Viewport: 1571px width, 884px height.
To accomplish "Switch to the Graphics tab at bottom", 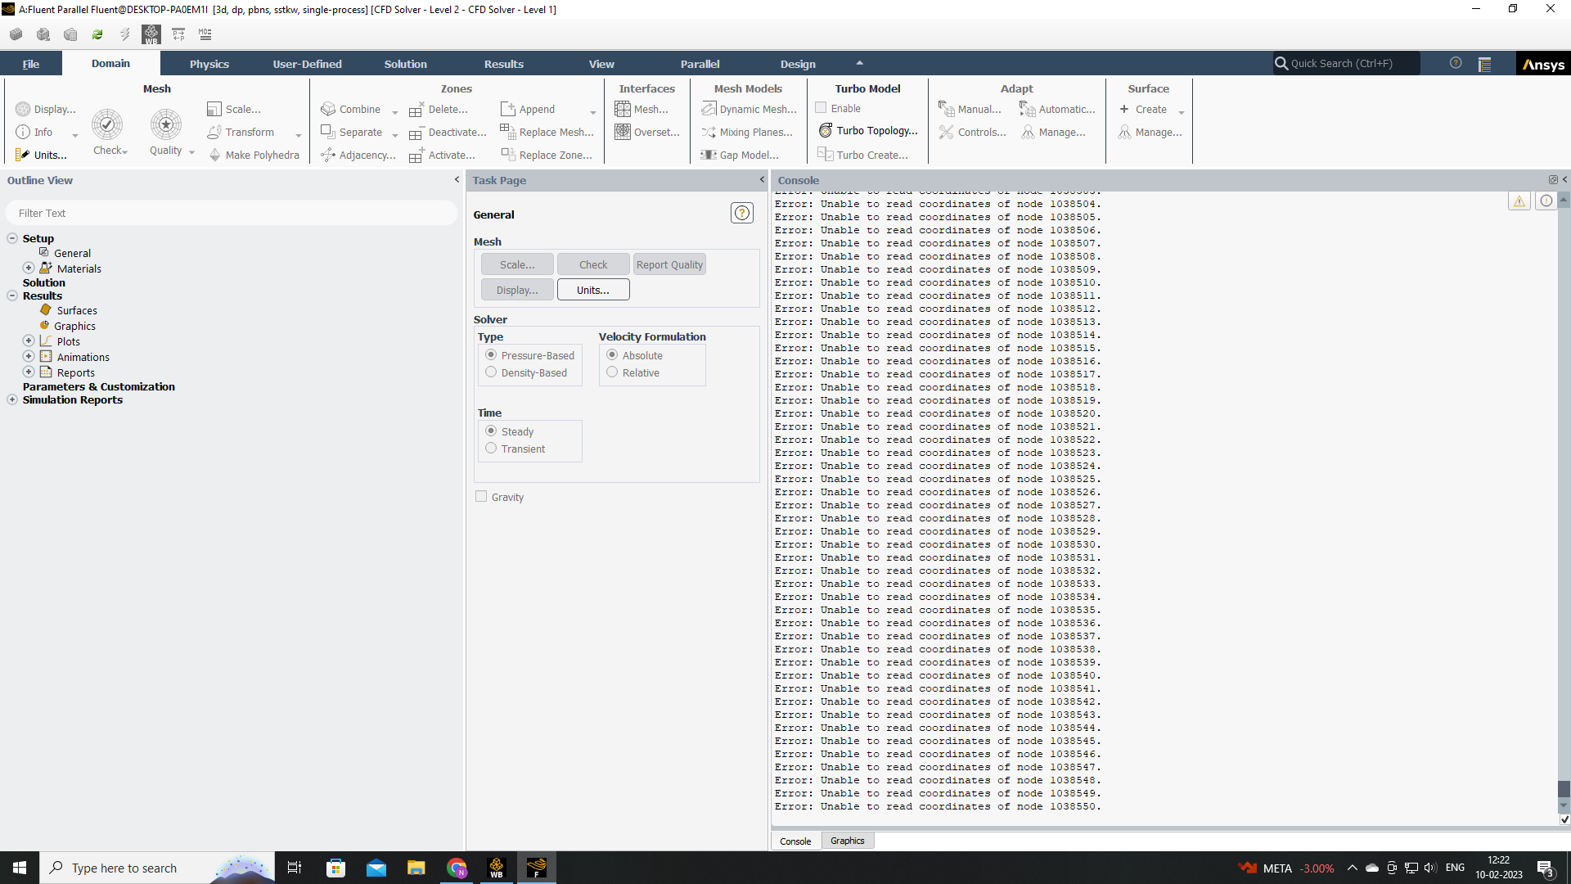I will click(x=847, y=841).
